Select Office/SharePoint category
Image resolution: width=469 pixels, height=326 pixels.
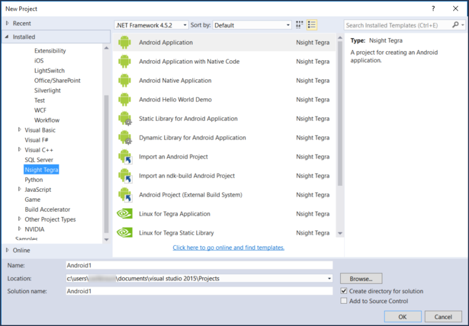click(x=57, y=80)
